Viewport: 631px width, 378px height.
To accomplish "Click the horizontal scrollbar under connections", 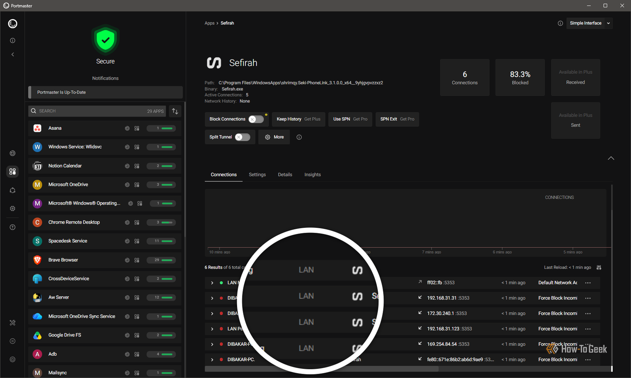I will click(x=322, y=369).
